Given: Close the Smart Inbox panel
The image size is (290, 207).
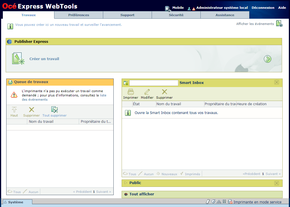Looking at the screenshot, I should (x=276, y=82).
